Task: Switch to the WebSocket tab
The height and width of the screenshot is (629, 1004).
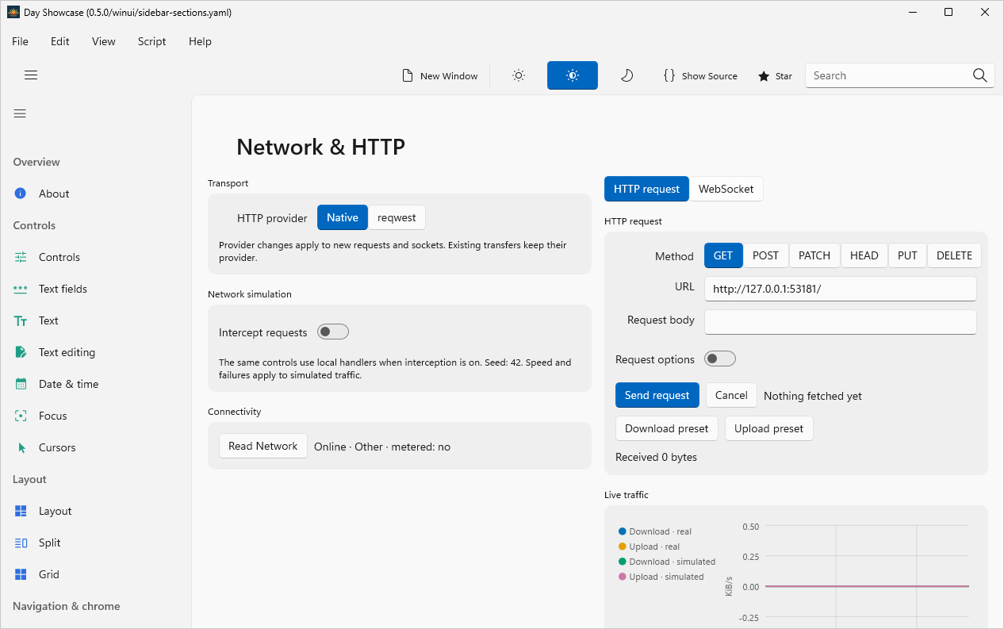Action: [726, 189]
